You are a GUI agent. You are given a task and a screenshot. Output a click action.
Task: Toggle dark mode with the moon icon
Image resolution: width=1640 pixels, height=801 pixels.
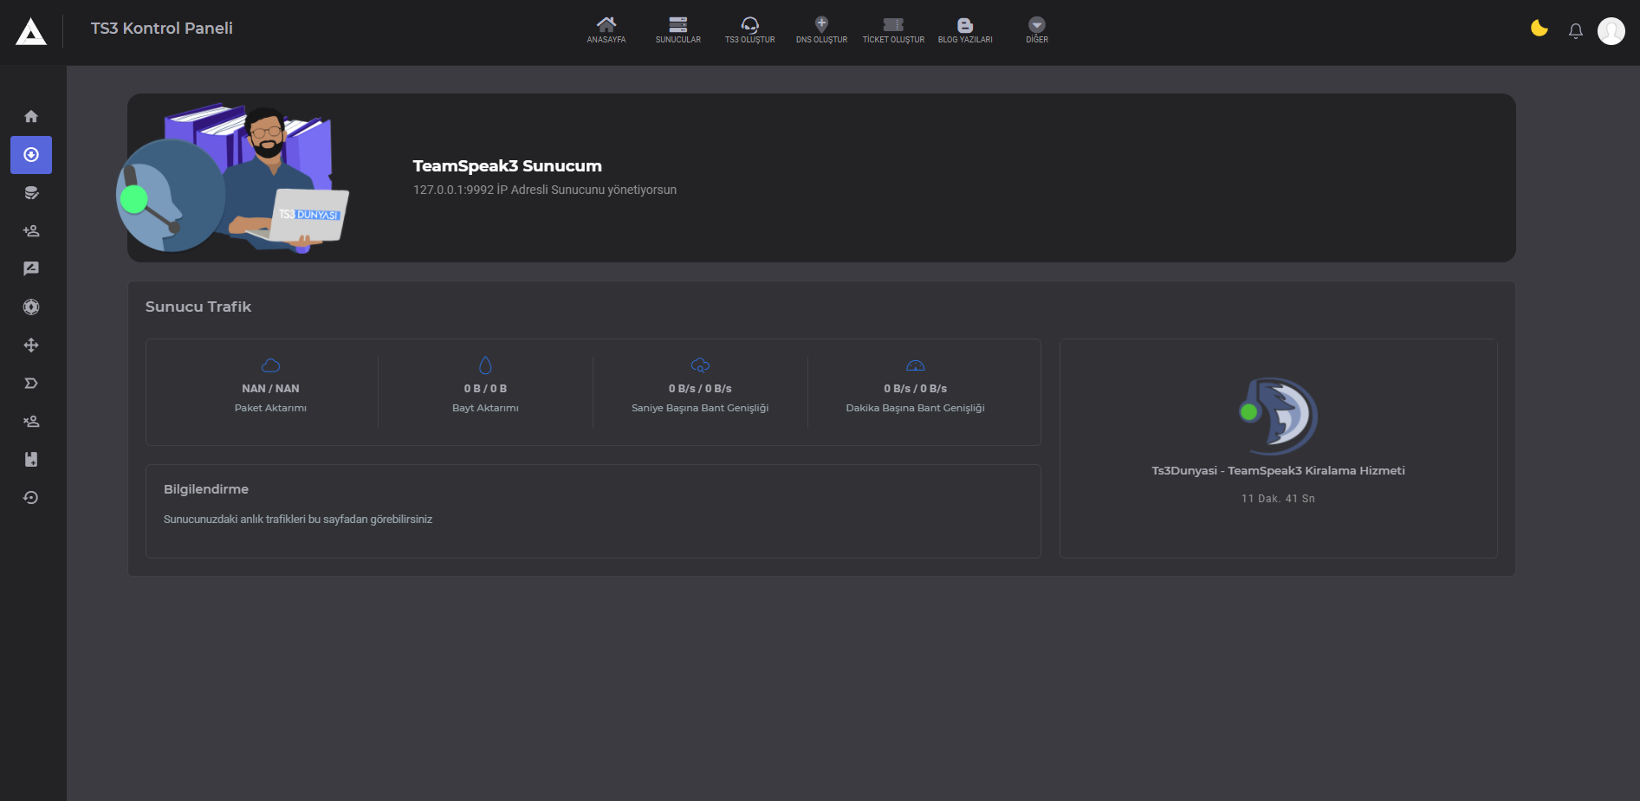click(x=1539, y=29)
